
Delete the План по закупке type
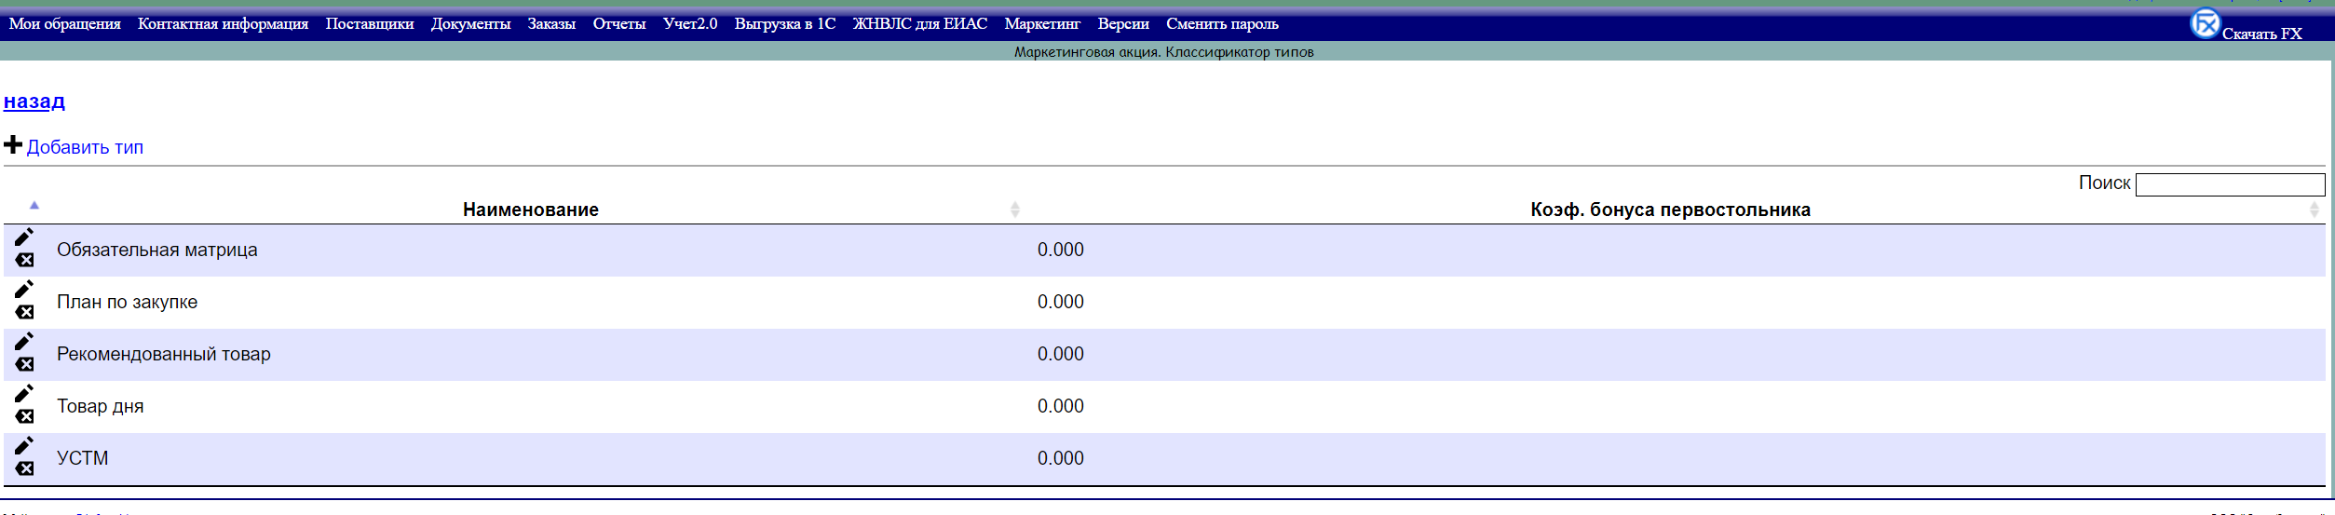25,312
